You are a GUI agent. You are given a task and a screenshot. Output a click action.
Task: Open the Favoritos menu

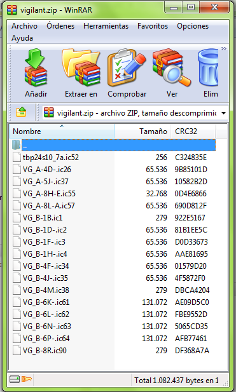tap(153, 26)
